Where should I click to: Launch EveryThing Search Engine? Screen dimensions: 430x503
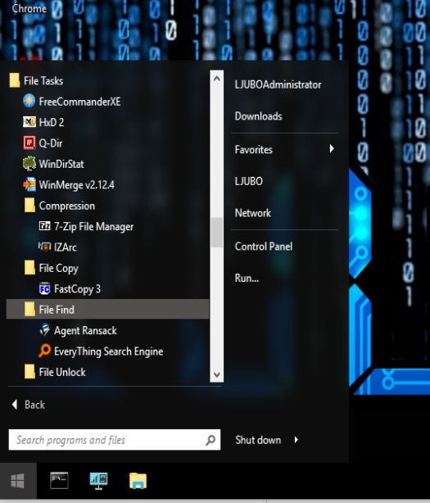[108, 351]
